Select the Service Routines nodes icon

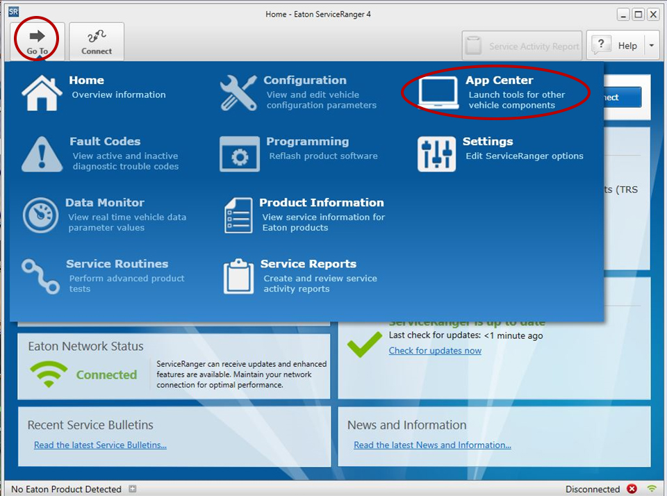(x=40, y=276)
